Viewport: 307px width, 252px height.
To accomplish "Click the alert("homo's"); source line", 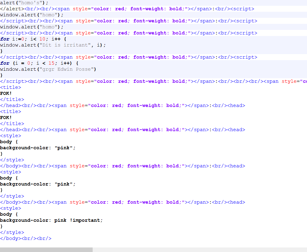I will [24, 3].
